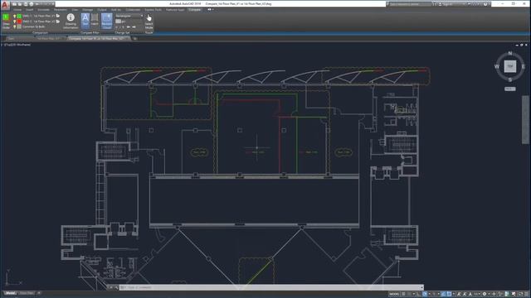Open workspace switching gear icon

coord(485,294)
